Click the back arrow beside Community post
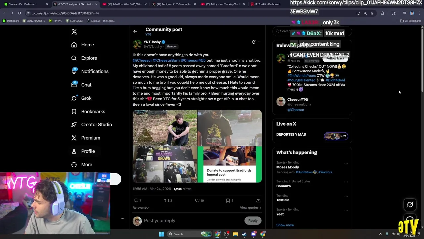The width and height of the screenshot is (424, 239). pos(135,31)
